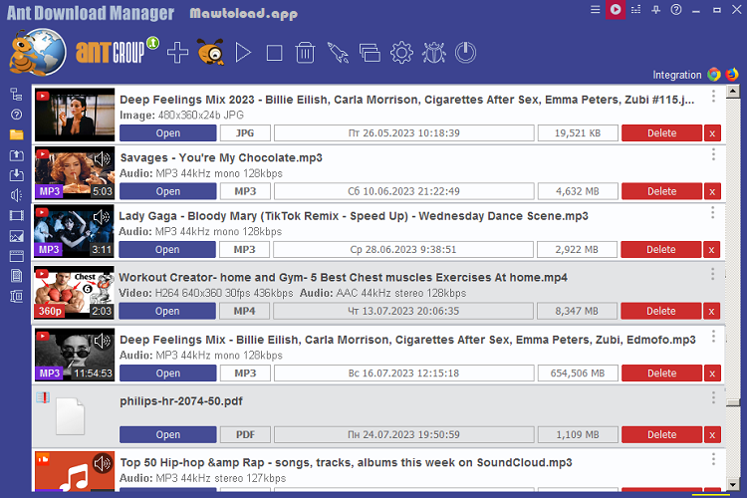The height and width of the screenshot is (498, 747).
Task: Filter by audio with the speaker sidebar icon
Action: (16, 195)
